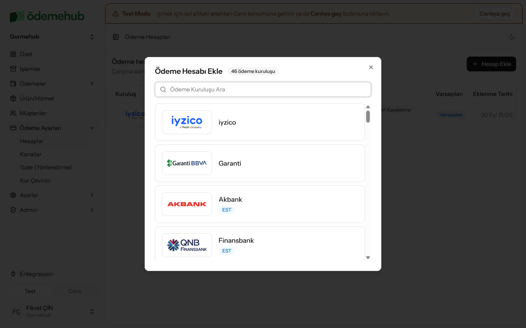
Task: Switch environment to Test mode
Action: coord(30,291)
